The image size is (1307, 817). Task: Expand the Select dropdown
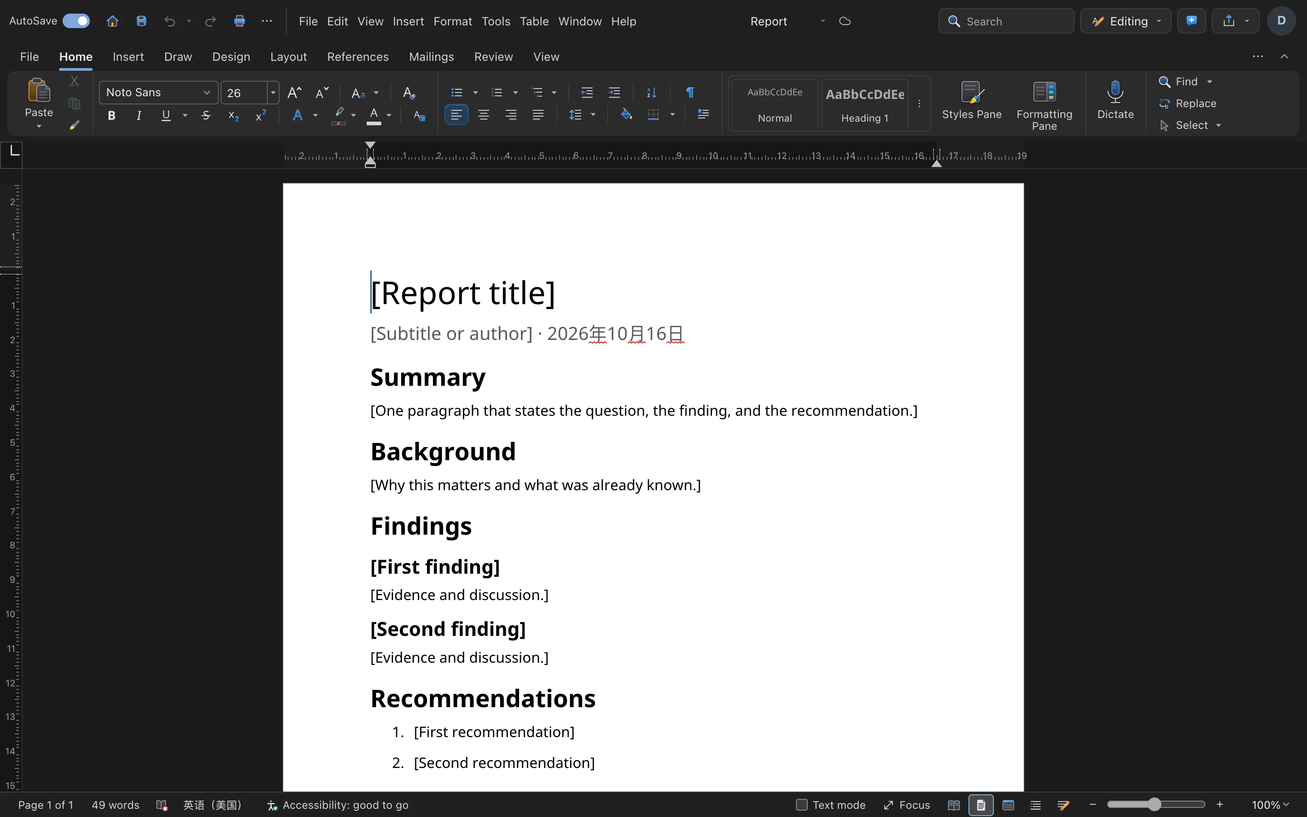click(x=1219, y=125)
